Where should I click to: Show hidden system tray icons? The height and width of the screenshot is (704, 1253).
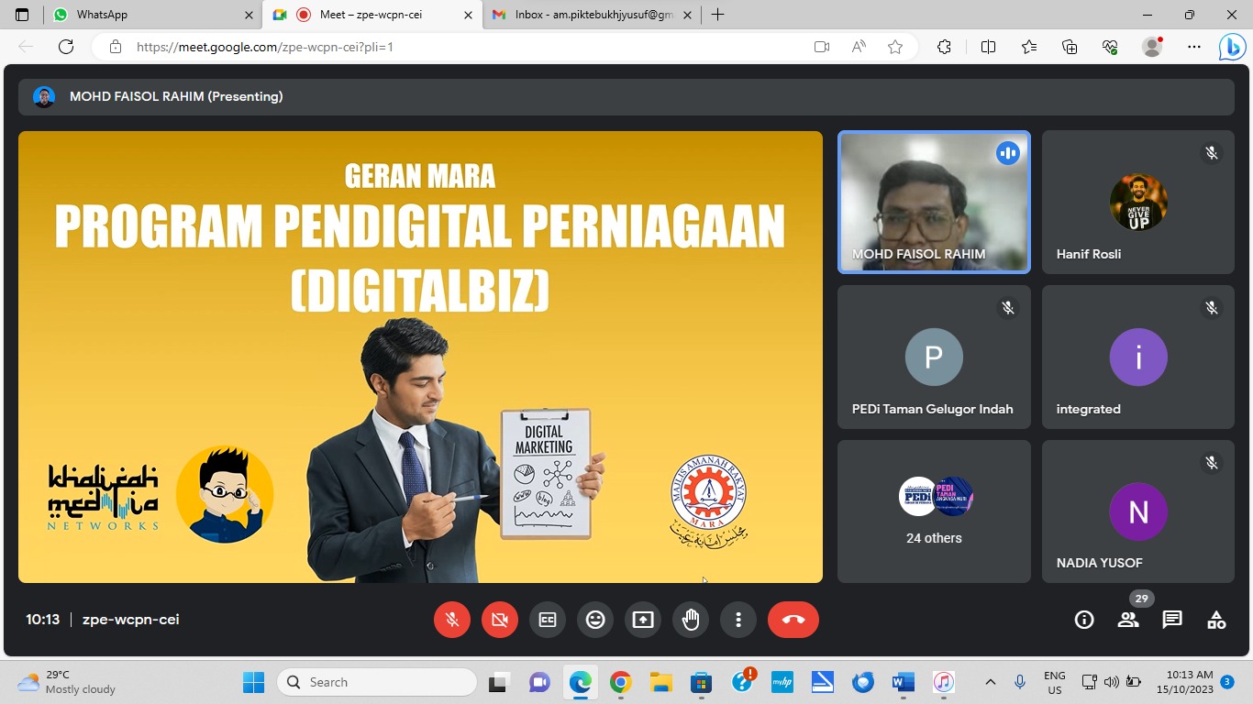click(990, 682)
